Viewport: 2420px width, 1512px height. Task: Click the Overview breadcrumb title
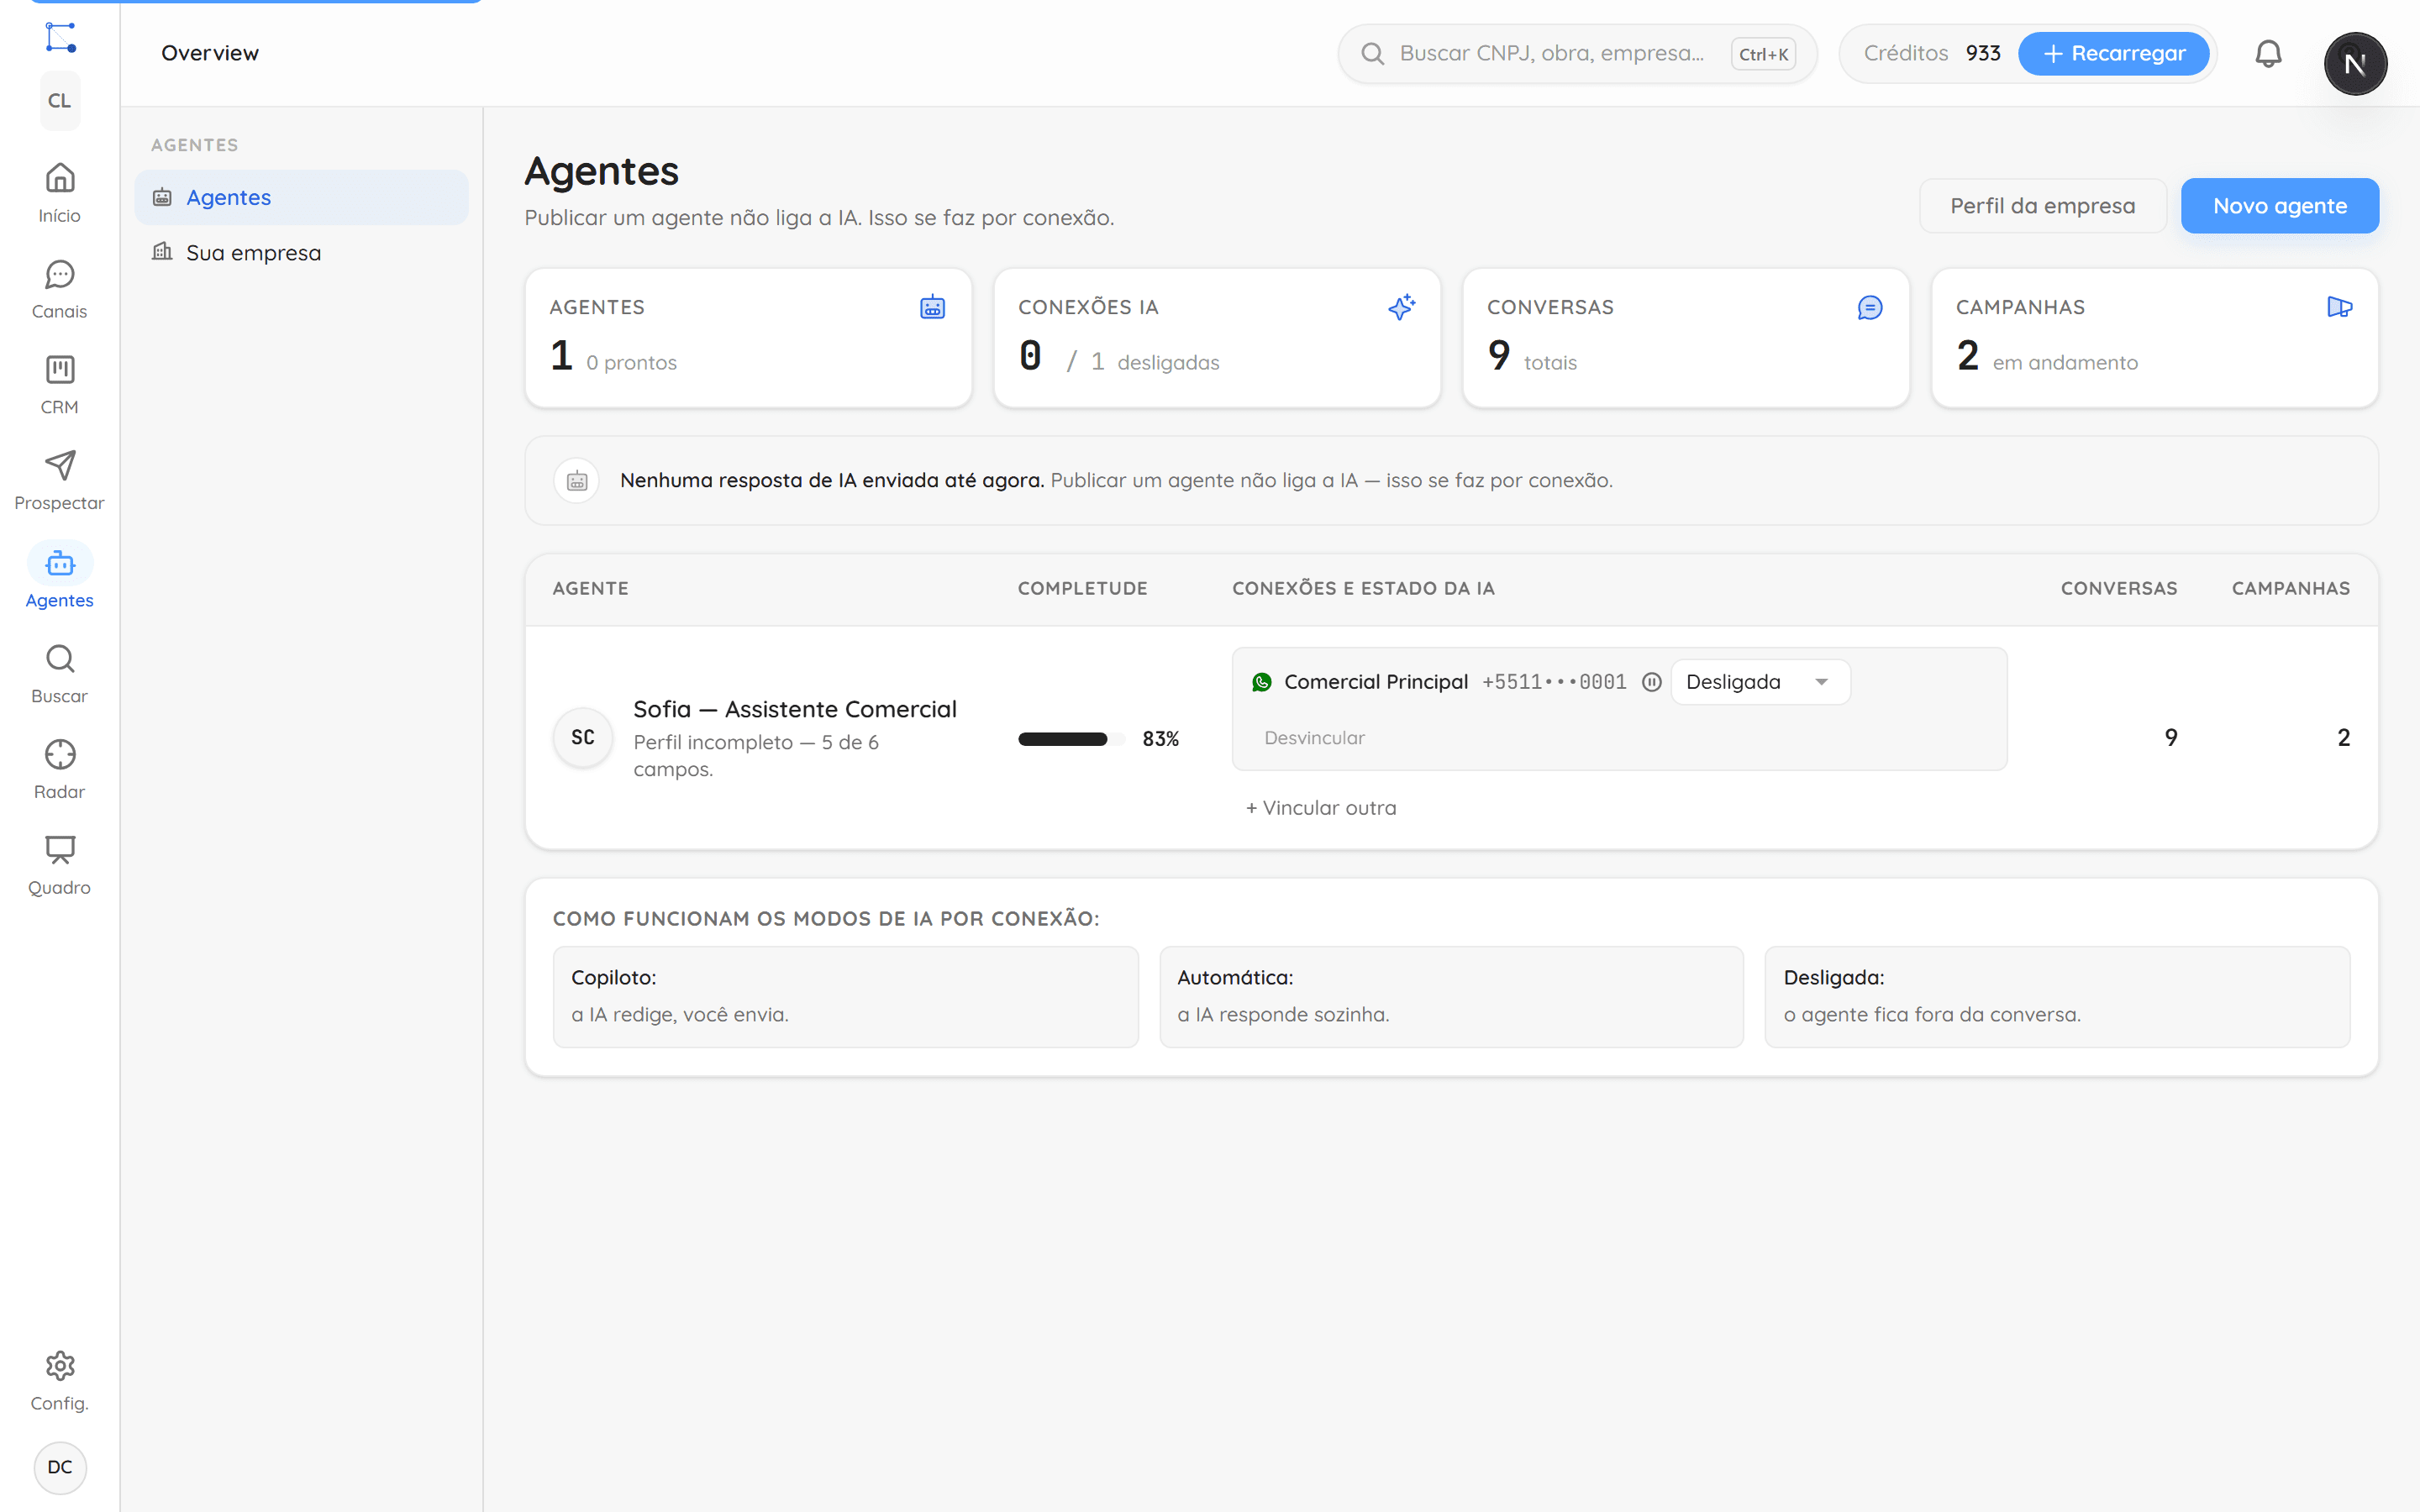point(210,53)
